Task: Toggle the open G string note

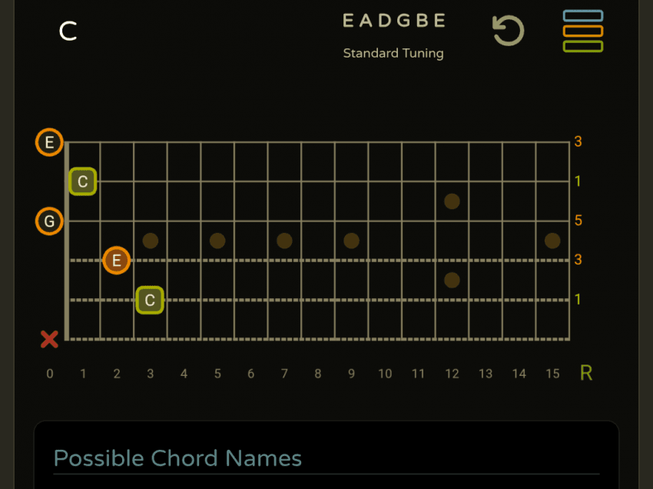Action: (x=49, y=221)
